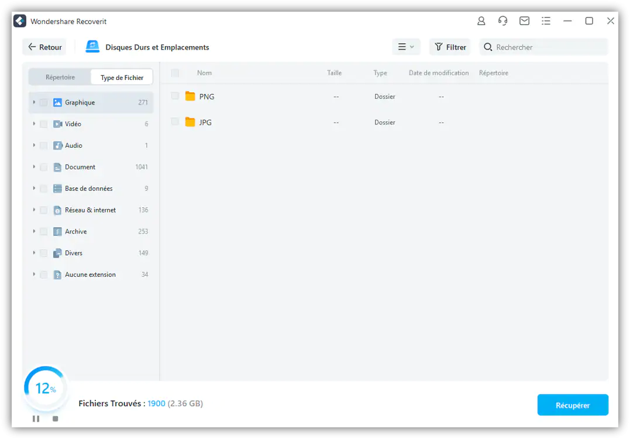
Task: Check the Document checkbox
Action: coord(44,167)
